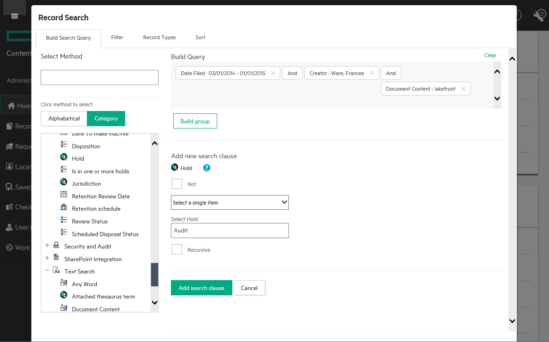Click the Retention Review Date calendar icon
Screen dimensions: 549x342
click(64, 196)
